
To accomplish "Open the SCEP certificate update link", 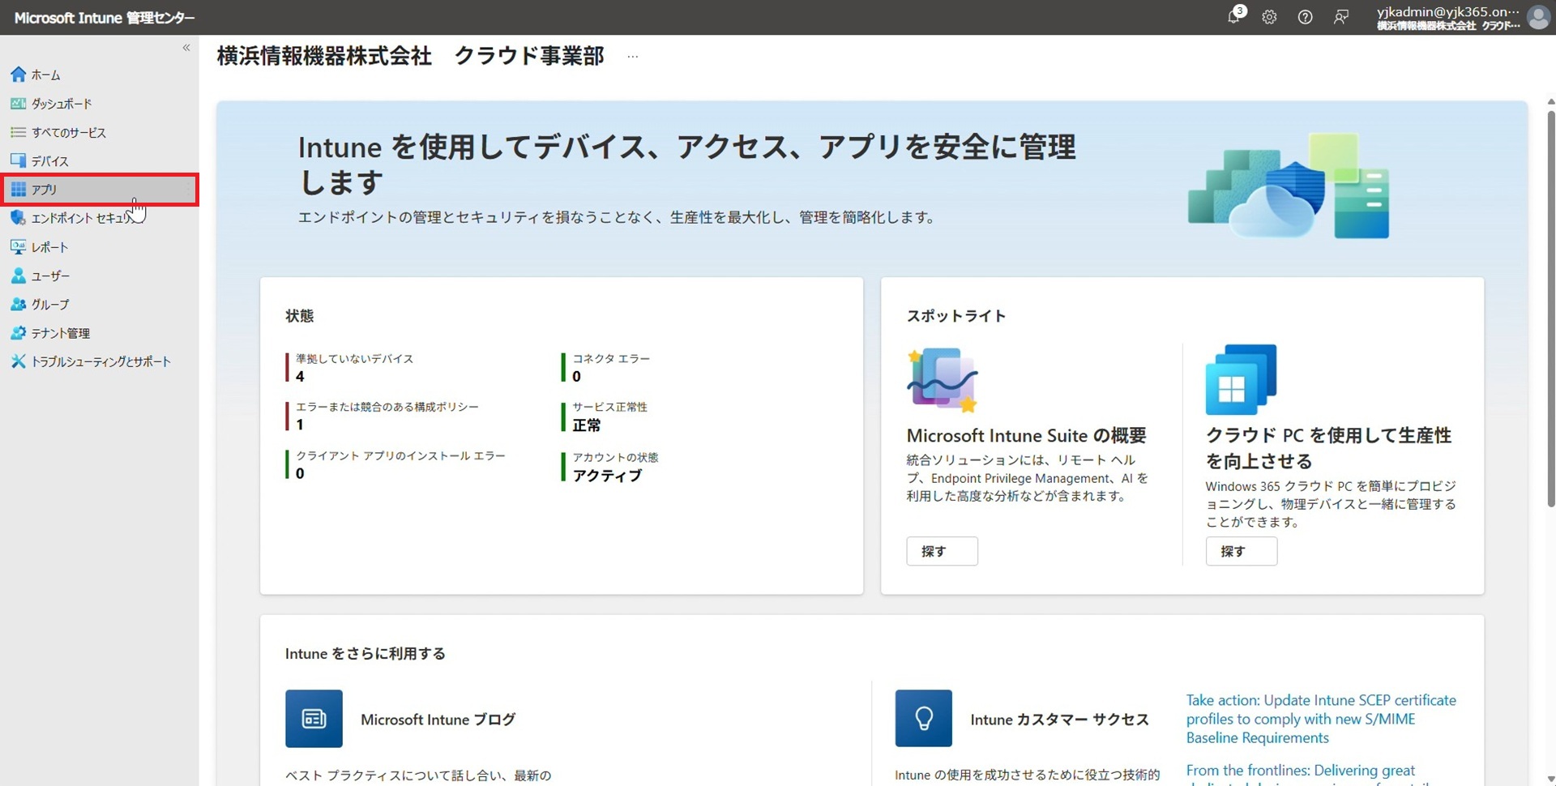I will tap(1320, 719).
